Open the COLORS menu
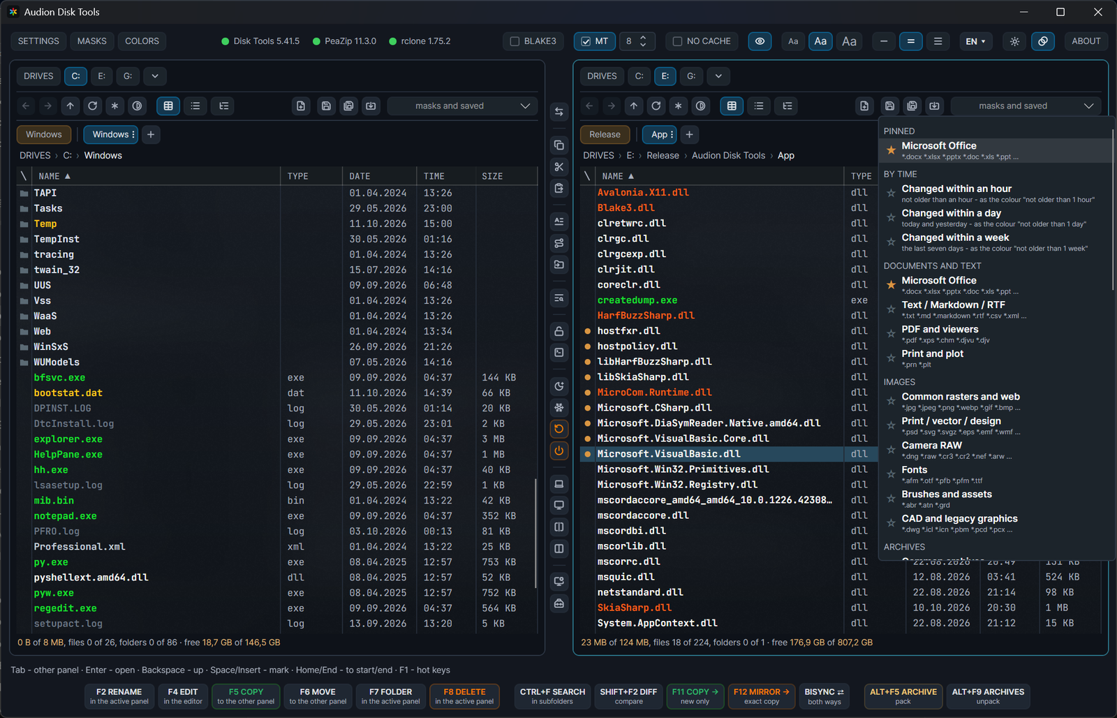Screen dimensions: 1117x718 tap(142, 41)
